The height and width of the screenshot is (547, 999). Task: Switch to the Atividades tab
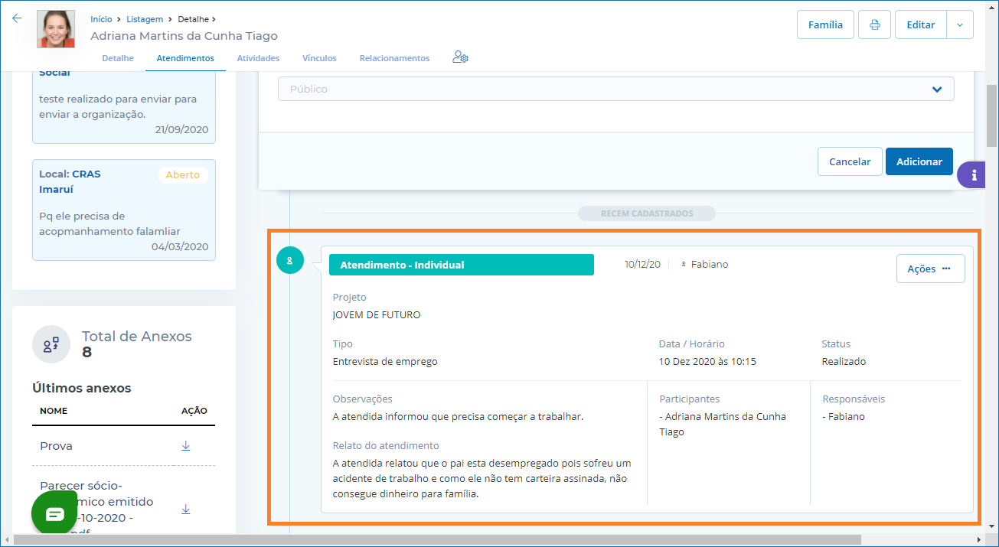click(x=258, y=58)
